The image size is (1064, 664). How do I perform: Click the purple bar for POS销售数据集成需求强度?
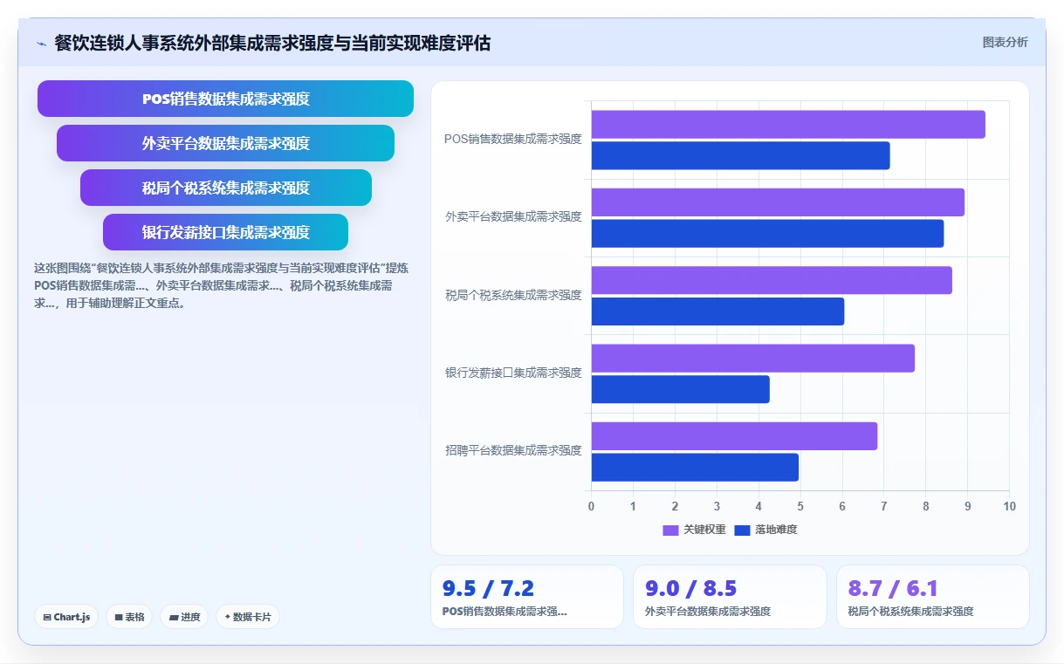(788, 125)
